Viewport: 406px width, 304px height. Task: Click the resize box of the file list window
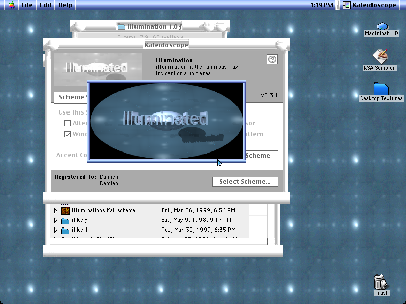(x=271, y=241)
